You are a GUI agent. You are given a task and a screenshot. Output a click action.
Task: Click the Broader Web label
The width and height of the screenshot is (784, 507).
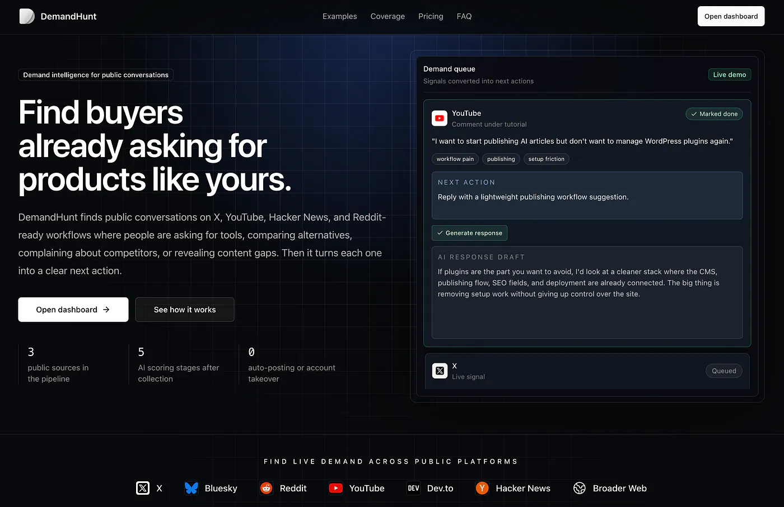(620, 488)
